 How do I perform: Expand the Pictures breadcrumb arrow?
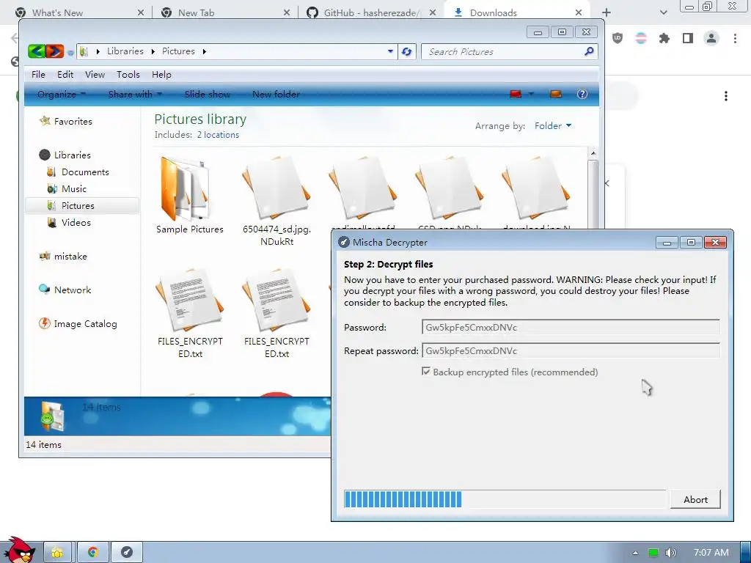(x=204, y=51)
